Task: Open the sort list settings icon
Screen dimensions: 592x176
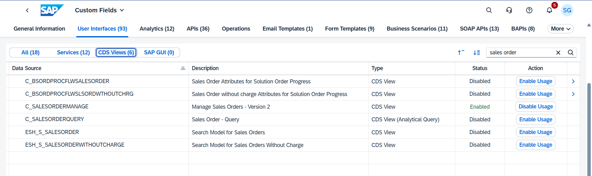Action: pos(477,52)
